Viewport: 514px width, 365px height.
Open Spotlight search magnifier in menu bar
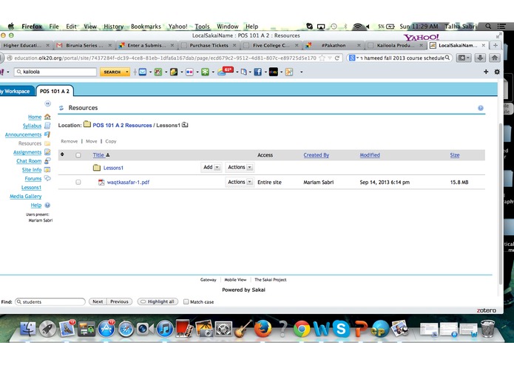point(488,26)
